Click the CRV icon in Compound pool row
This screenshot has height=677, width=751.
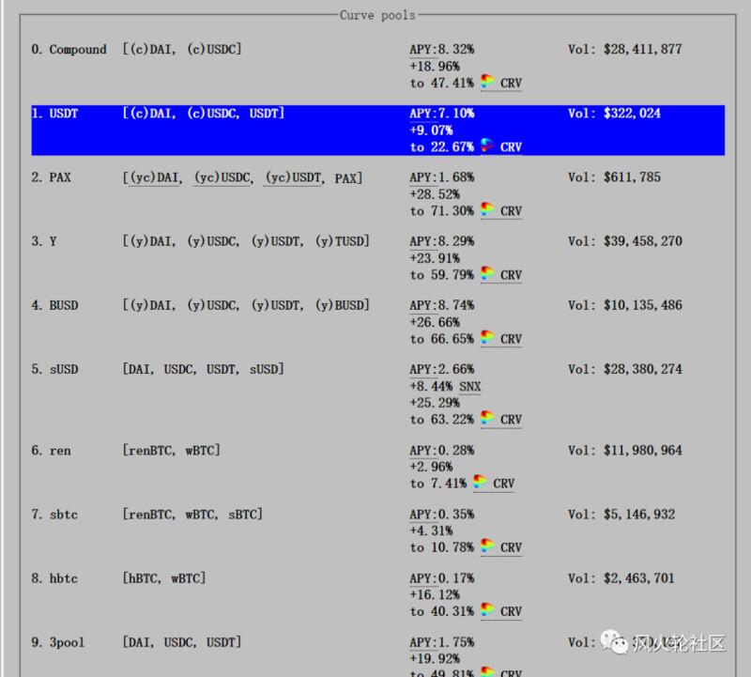coord(487,81)
